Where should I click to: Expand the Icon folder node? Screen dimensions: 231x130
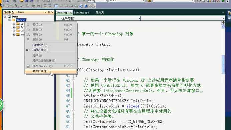tap(14, 27)
